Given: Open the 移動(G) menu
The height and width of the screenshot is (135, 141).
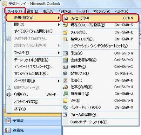Looking at the screenshot, I should (65, 11).
